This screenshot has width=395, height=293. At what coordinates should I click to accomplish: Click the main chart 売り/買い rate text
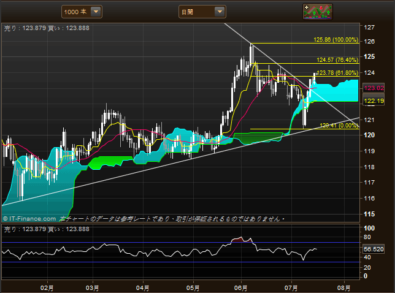coord(47,28)
